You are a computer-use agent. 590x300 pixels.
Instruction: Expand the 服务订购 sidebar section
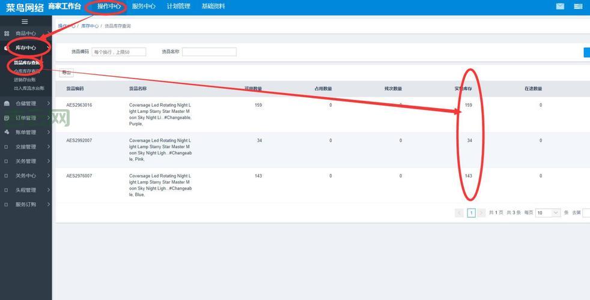(x=26, y=205)
